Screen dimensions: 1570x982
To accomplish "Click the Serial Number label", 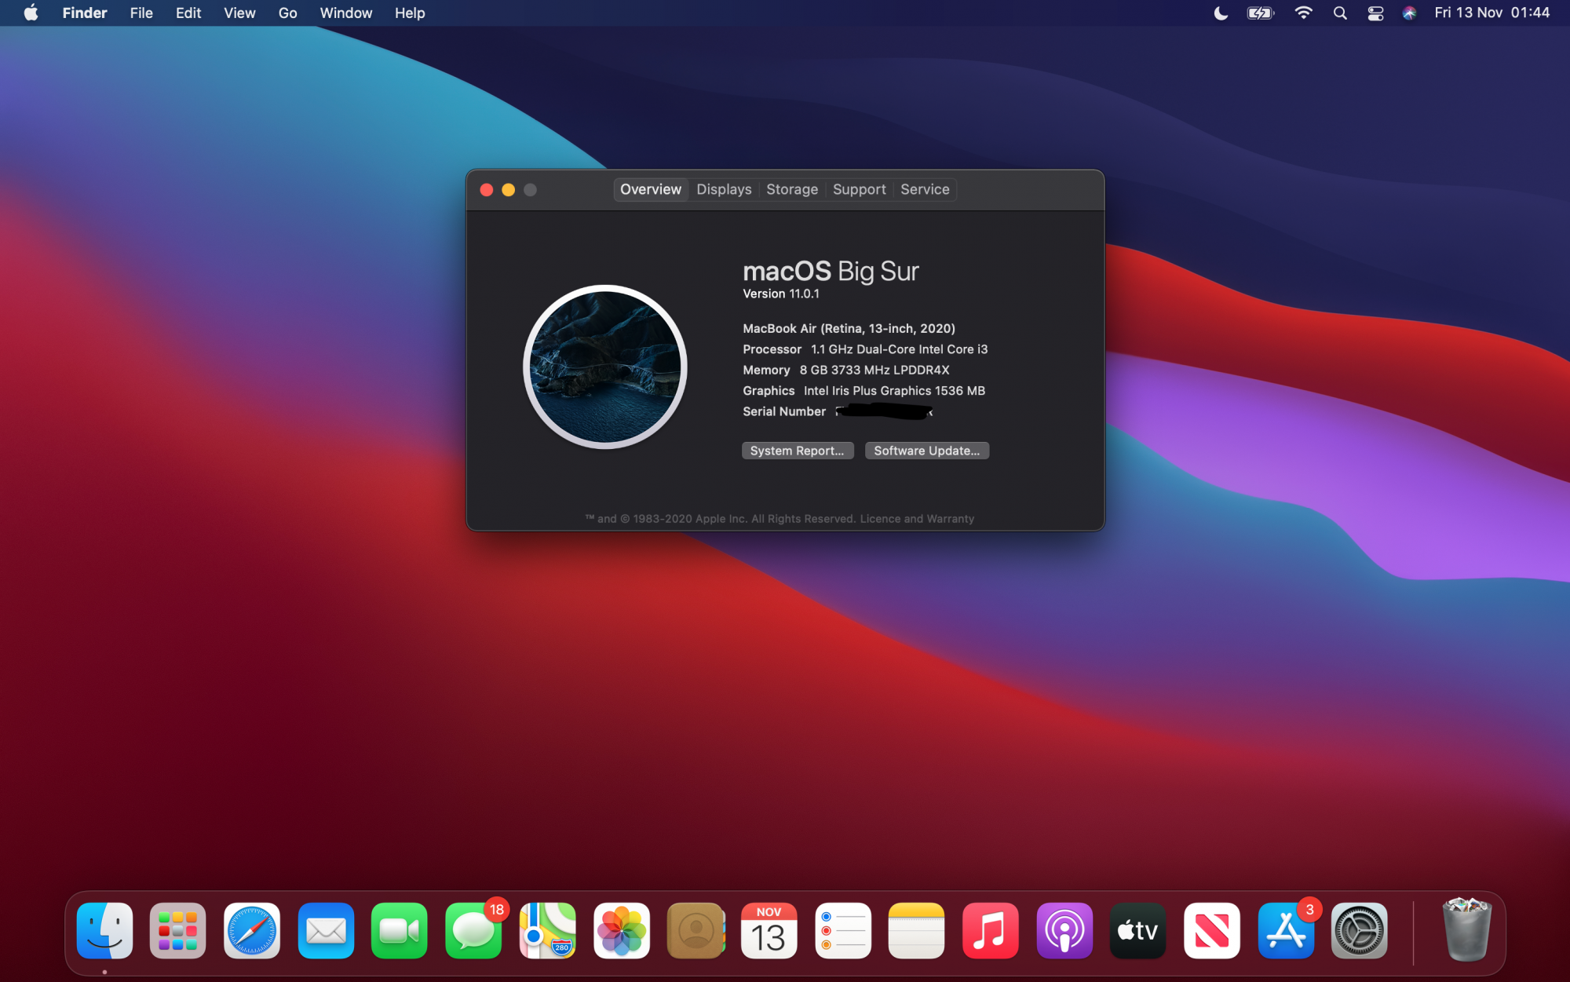I will click(x=784, y=411).
